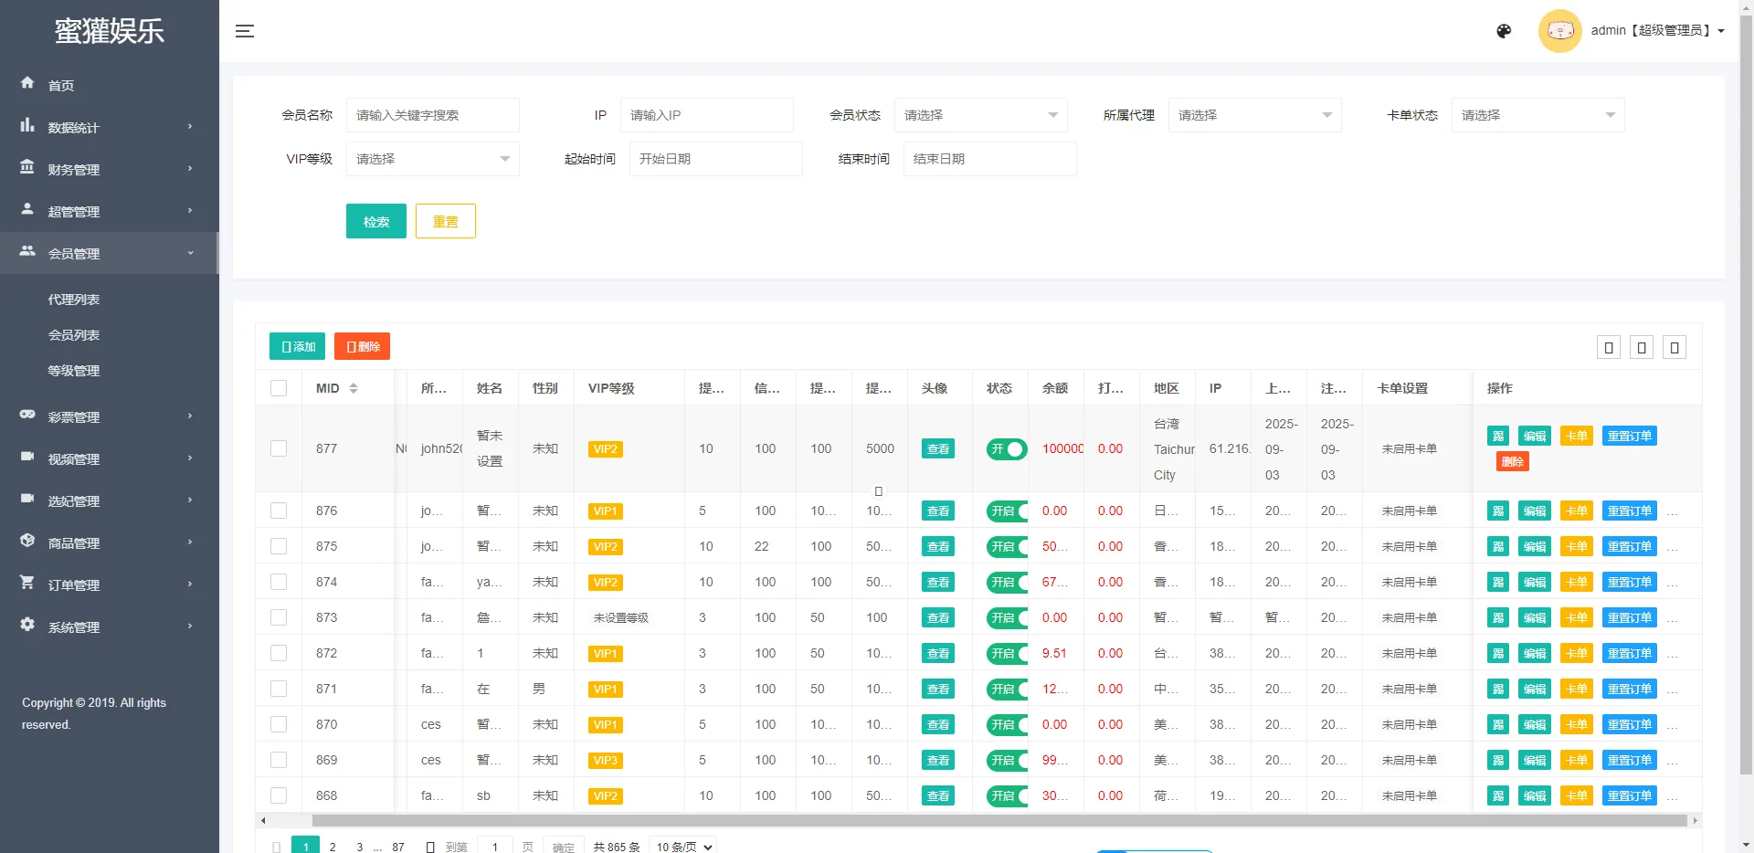Open the 财务管理 finance icon
Screen dimensions: 1754x853
pyautogui.click(x=27, y=168)
